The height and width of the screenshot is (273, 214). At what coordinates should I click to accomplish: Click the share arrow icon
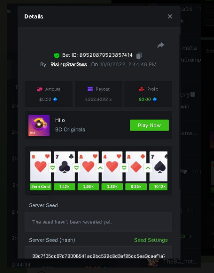point(161,45)
